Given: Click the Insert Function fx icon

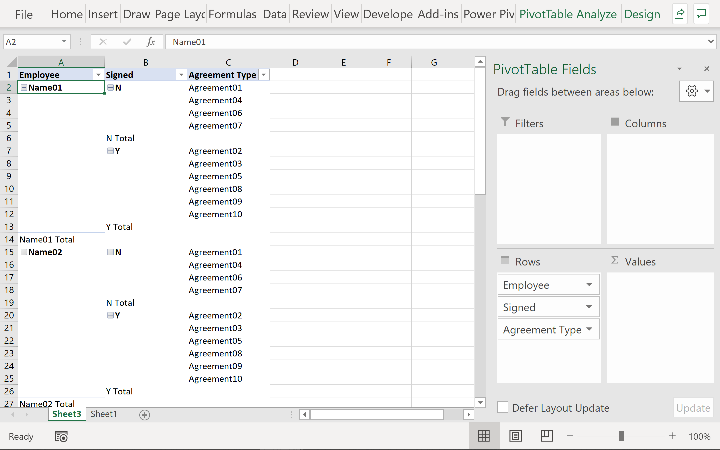Looking at the screenshot, I should 151,42.
